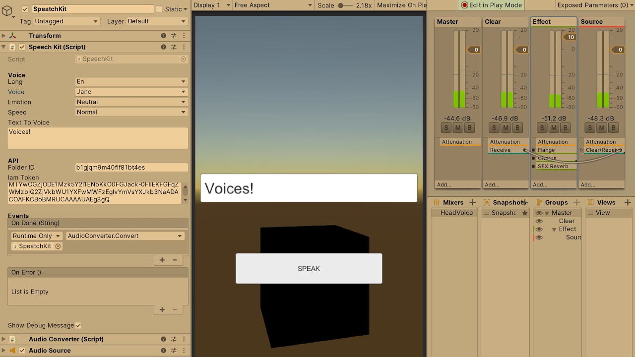The image size is (635, 357).
Task: Toggle Edit in Play Mode
Action: (x=491, y=5)
